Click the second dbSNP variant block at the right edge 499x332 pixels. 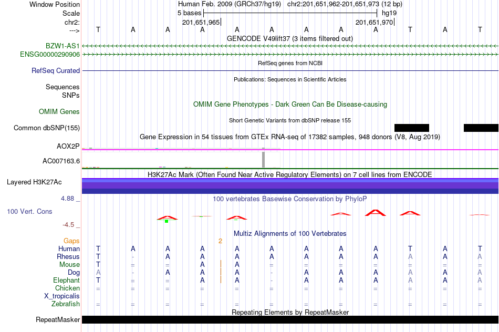pos(481,128)
